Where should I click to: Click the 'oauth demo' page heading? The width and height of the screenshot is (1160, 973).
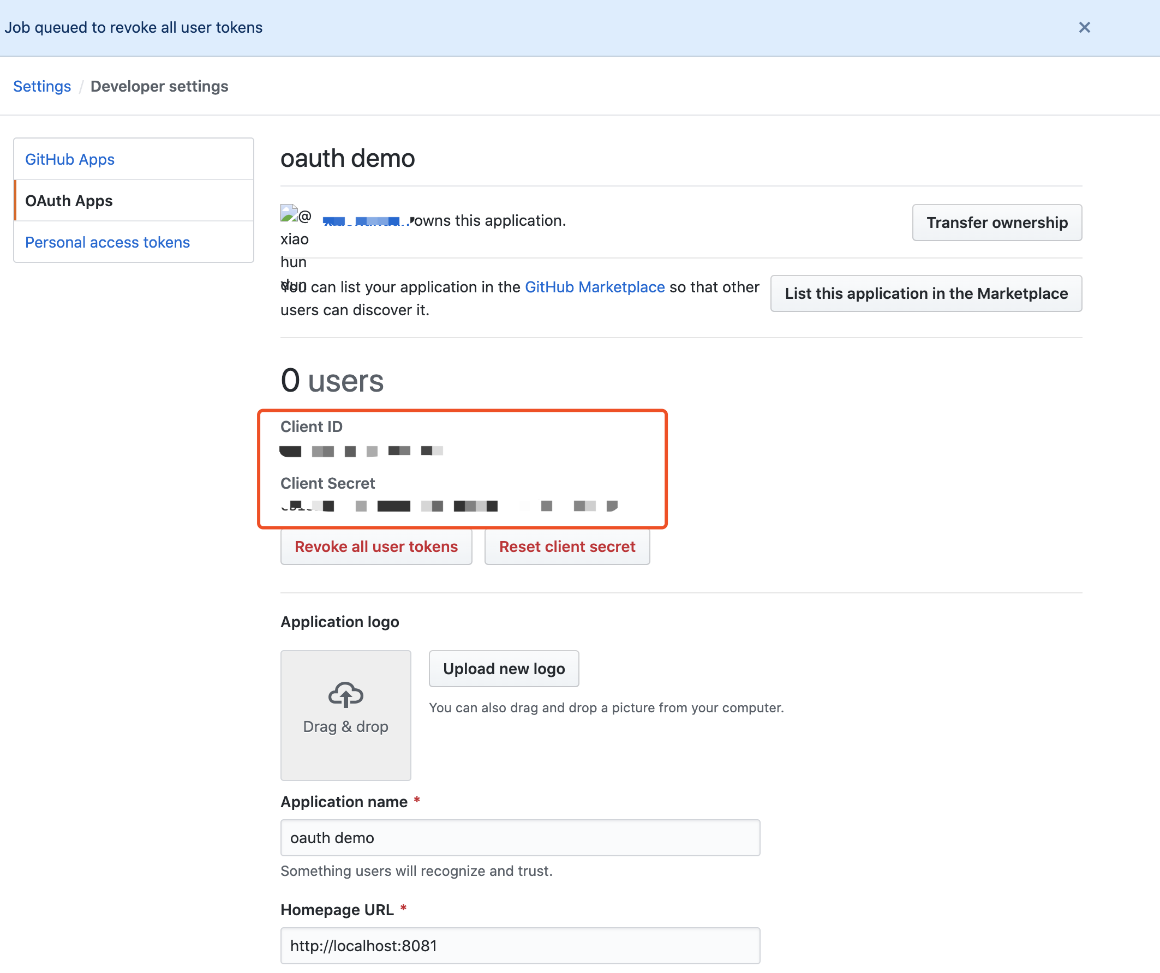click(x=348, y=159)
